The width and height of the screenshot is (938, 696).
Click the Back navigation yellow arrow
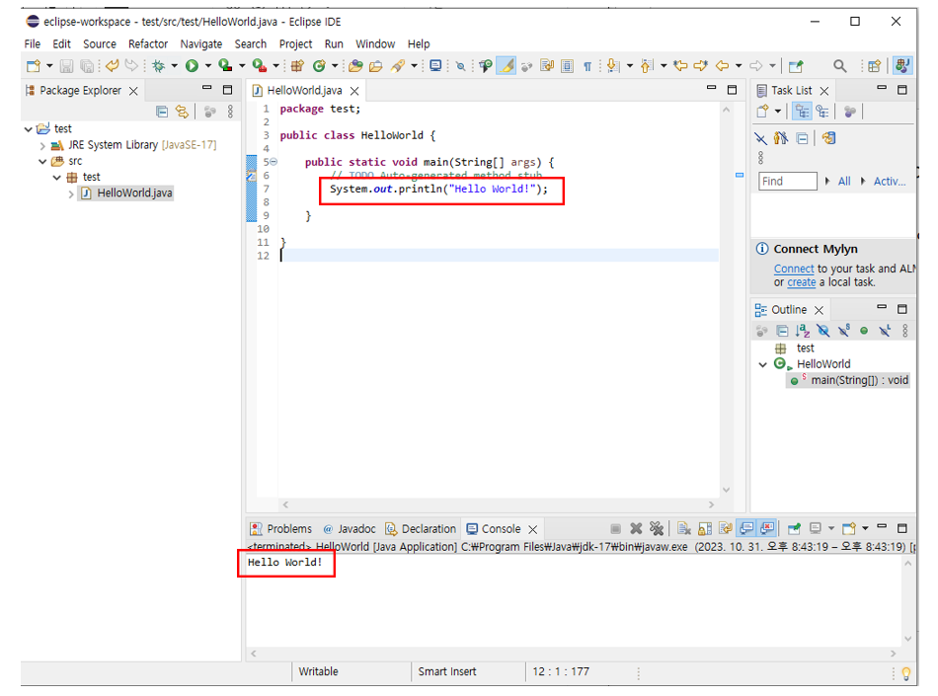click(x=723, y=66)
